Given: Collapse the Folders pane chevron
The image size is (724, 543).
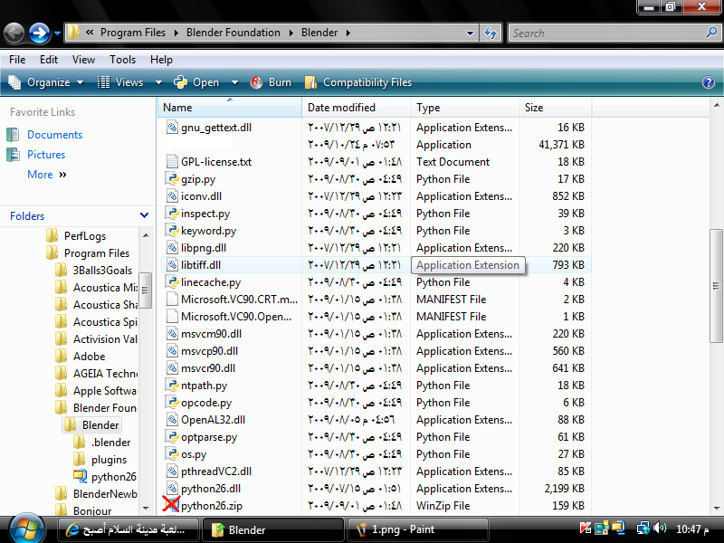Looking at the screenshot, I should point(144,215).
